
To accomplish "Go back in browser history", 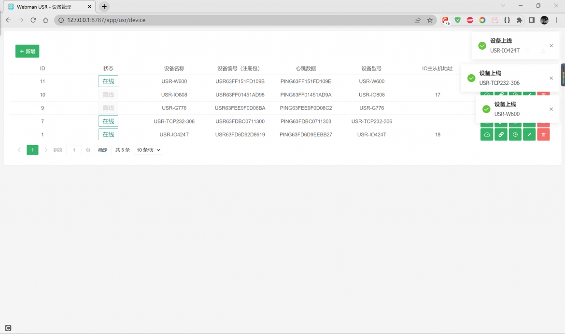I will (x=9, y=20).
